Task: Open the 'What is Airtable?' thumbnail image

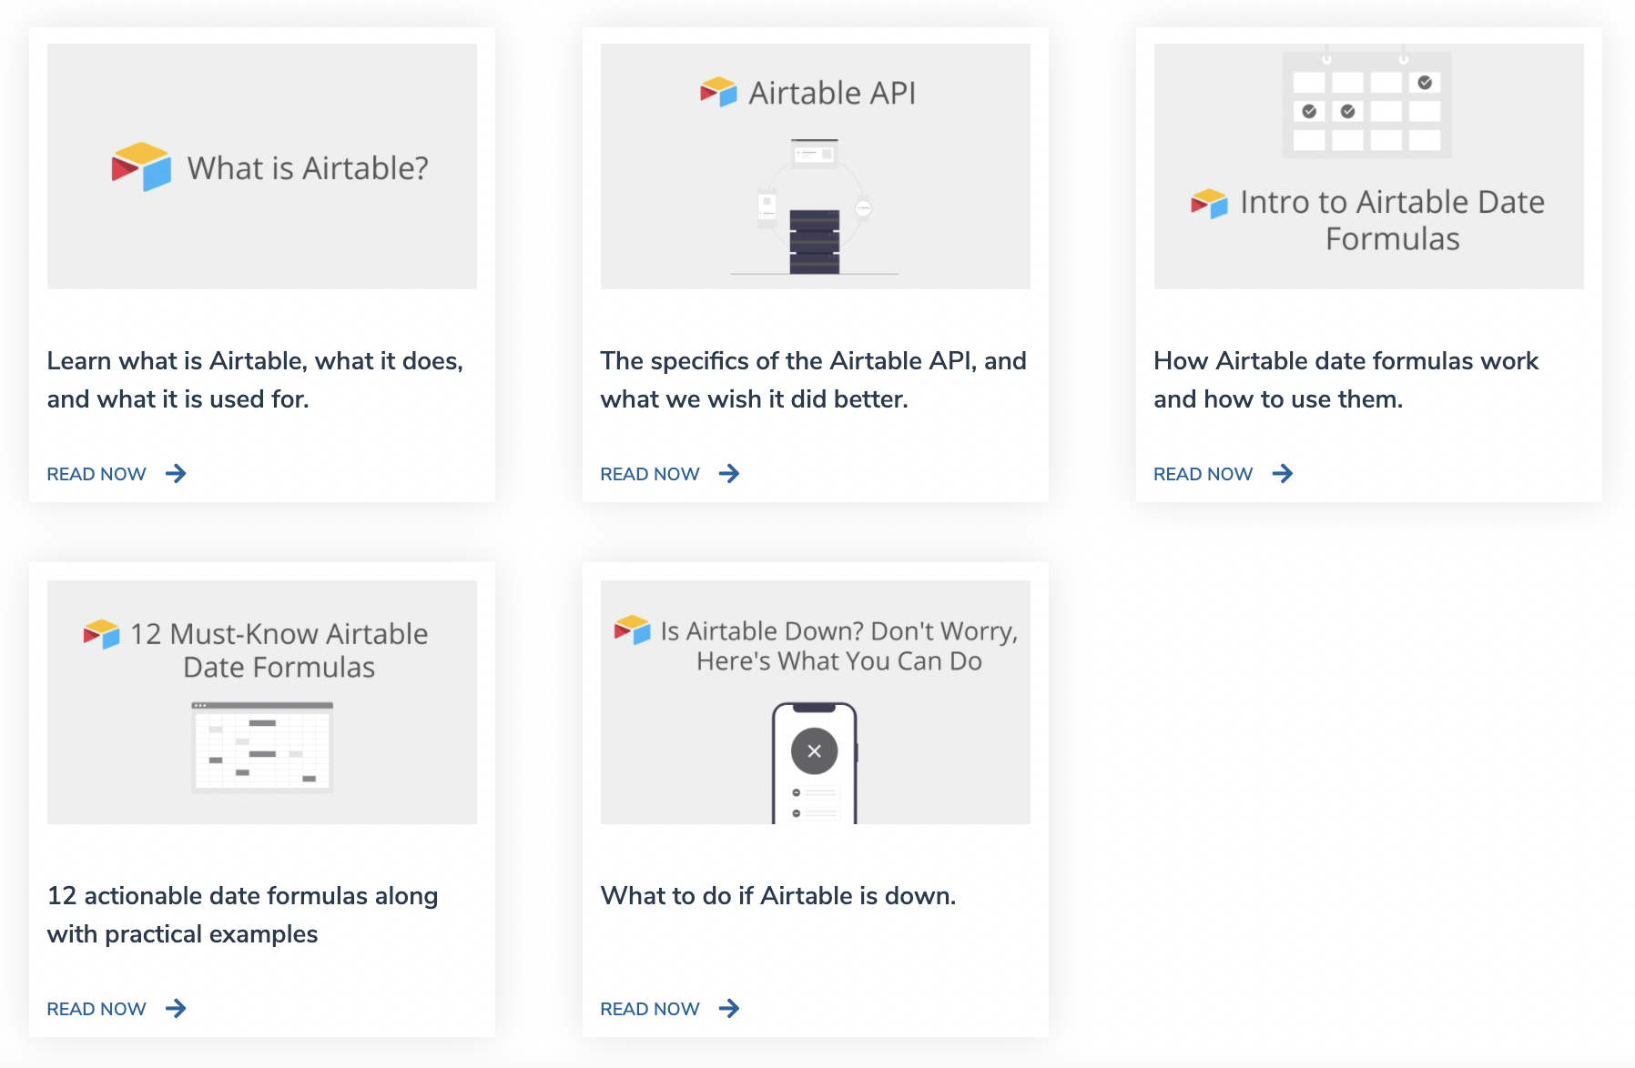Action: coord(262,166)
